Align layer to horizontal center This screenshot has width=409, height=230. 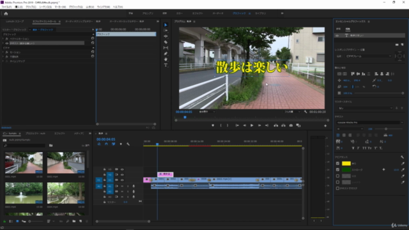(x=345, y=74)
